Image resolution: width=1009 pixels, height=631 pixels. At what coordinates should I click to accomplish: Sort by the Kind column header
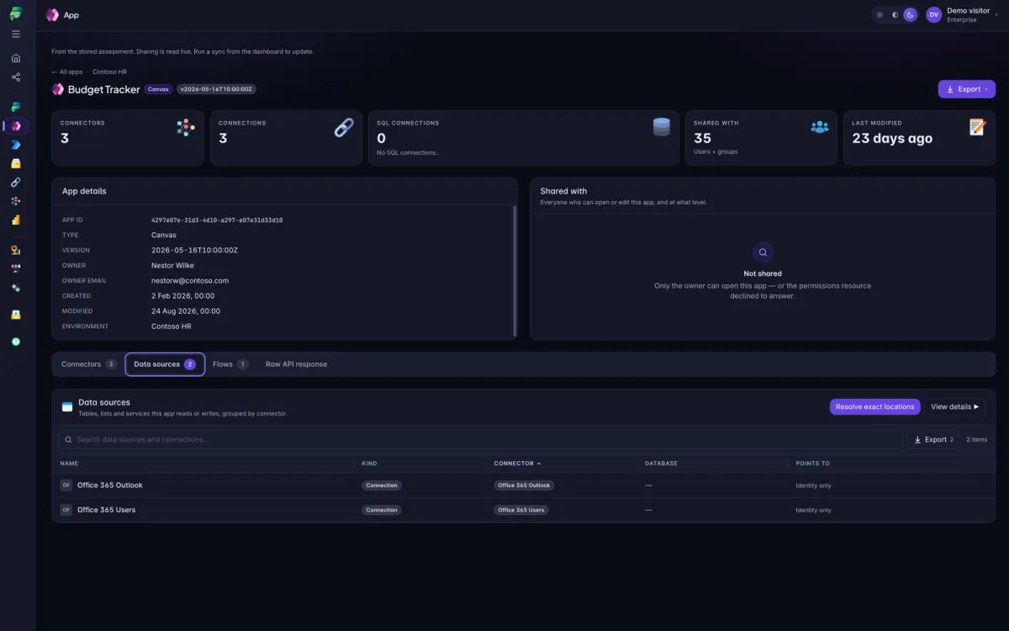tap(369, 464)
